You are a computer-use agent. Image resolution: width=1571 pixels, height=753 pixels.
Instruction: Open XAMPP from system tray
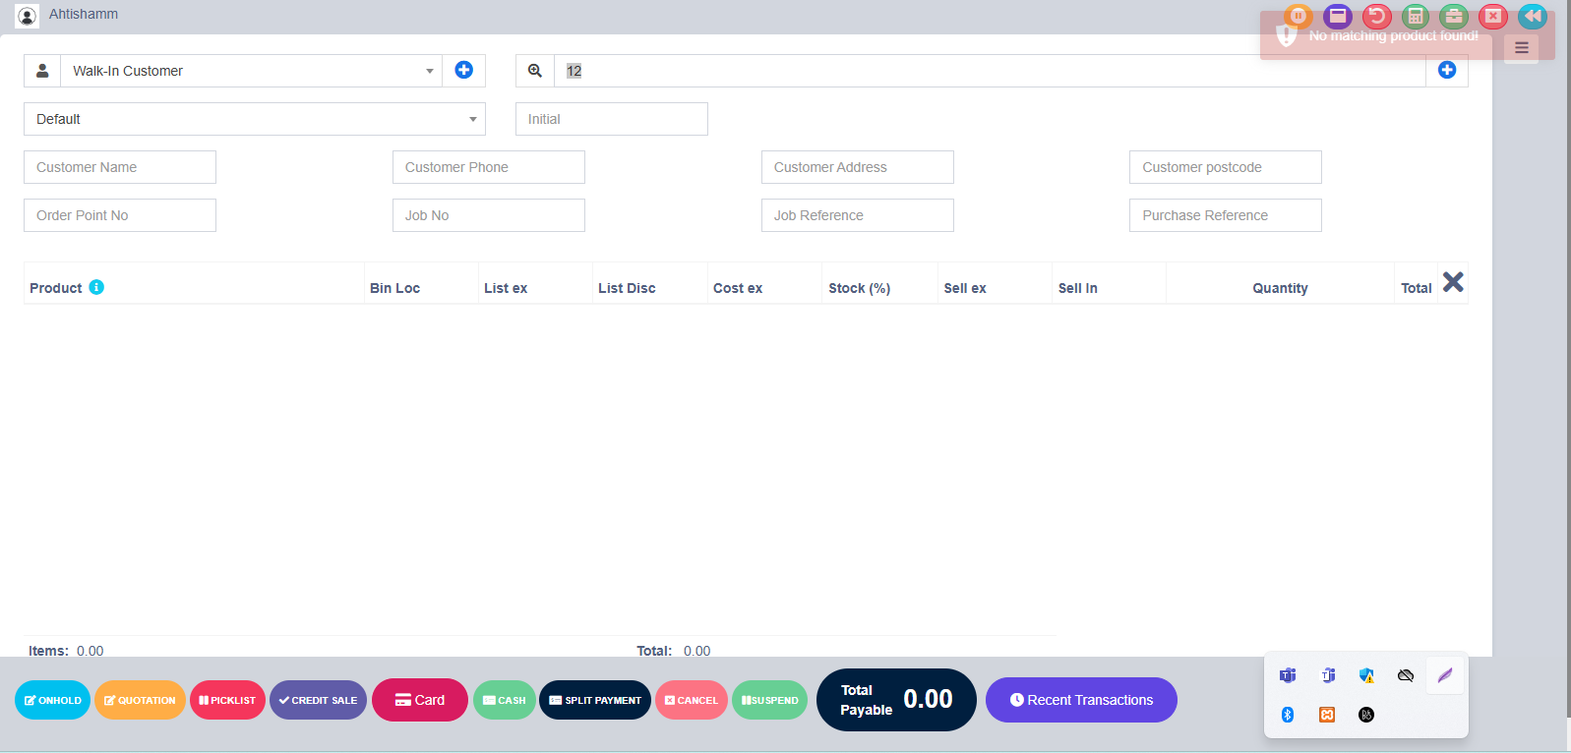click(x=1327, y=715)
